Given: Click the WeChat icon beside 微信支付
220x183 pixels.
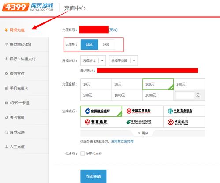Looking at the screenshot, I should click(7, 73).
